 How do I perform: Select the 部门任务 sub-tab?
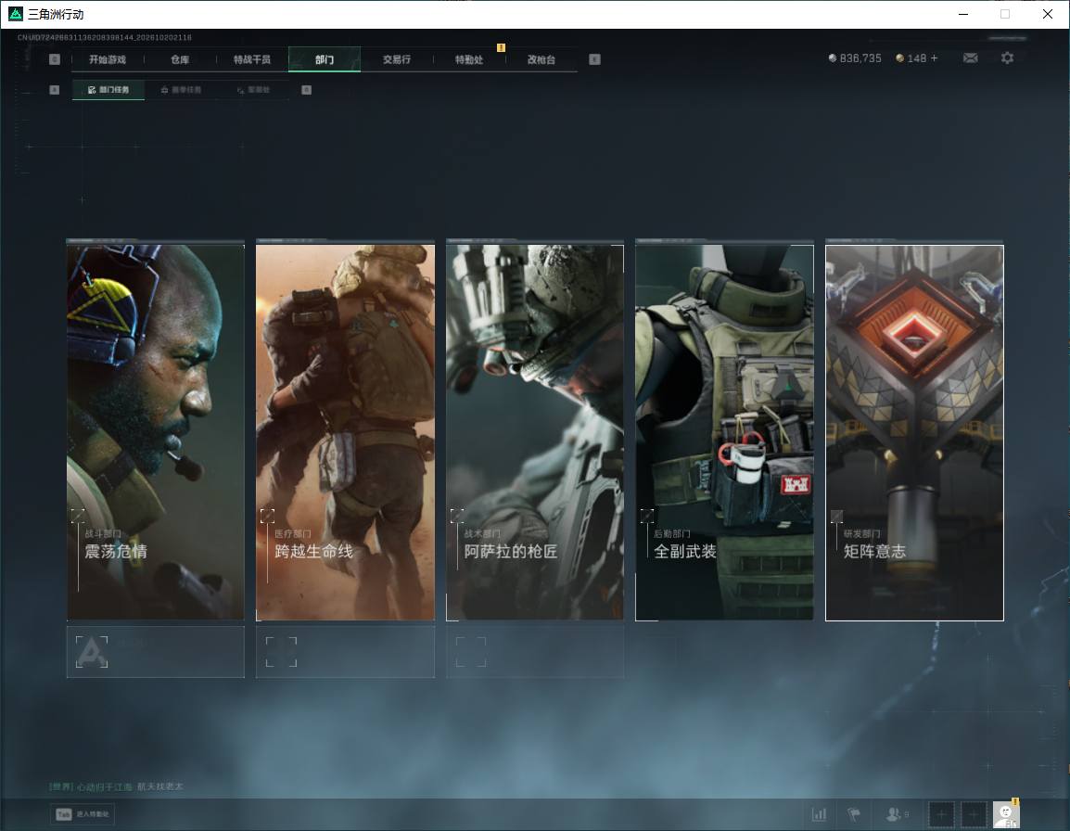coord(108,89)
